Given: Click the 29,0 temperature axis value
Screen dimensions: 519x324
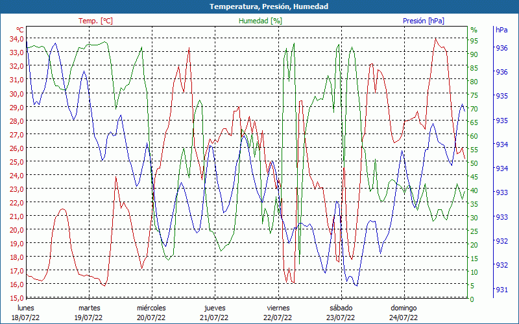Looking at the screenshot, I should click(16, 108).
